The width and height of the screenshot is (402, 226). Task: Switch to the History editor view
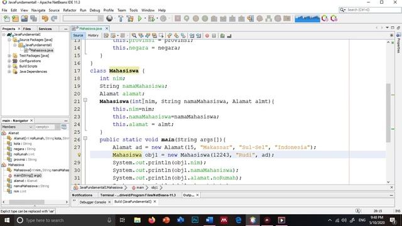(93, 35)
